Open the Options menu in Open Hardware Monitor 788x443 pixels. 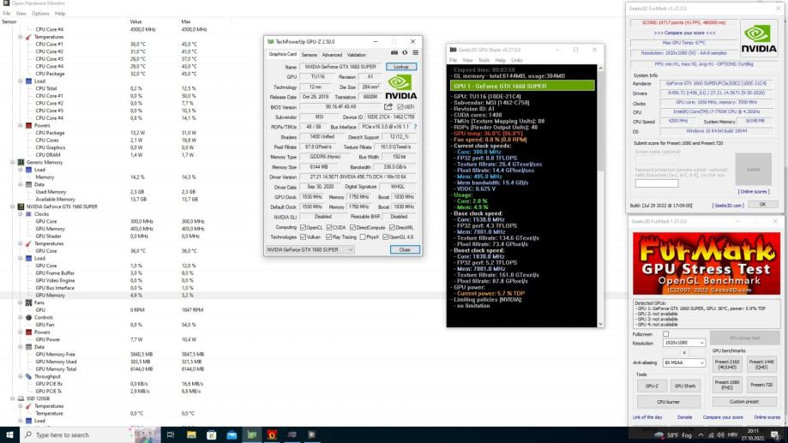(x=40, y=14)
